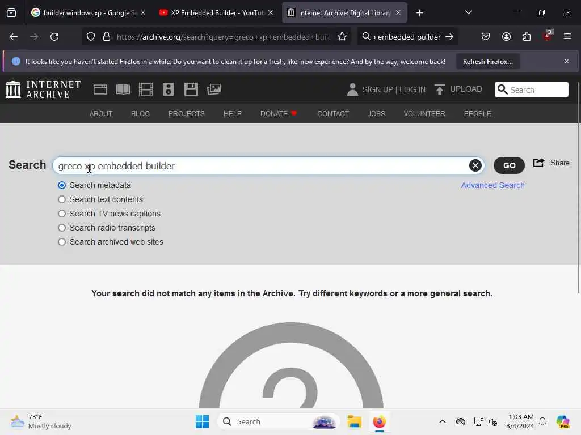The width and height of the screenshot is (581, 435).
Task: Click LOG IN link
Action: tap(412, 89)
